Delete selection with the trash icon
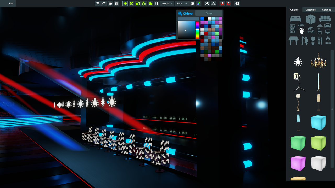The height and width of the screenshot is (188, 335). (116, 3)
